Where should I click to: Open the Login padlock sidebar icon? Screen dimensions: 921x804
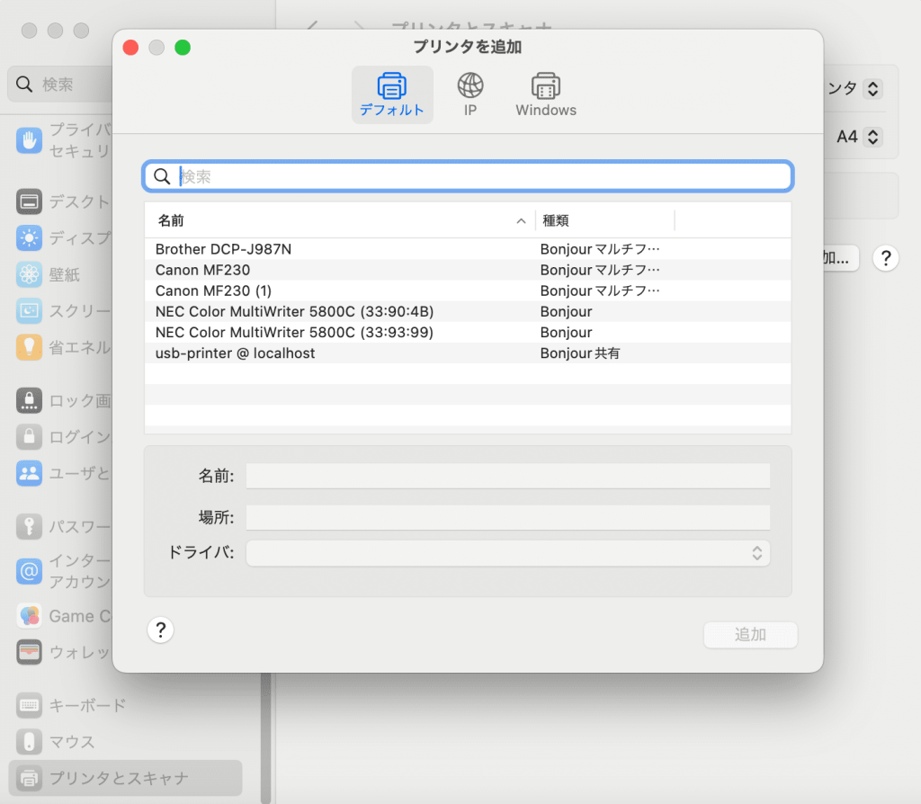click(30, 437)
